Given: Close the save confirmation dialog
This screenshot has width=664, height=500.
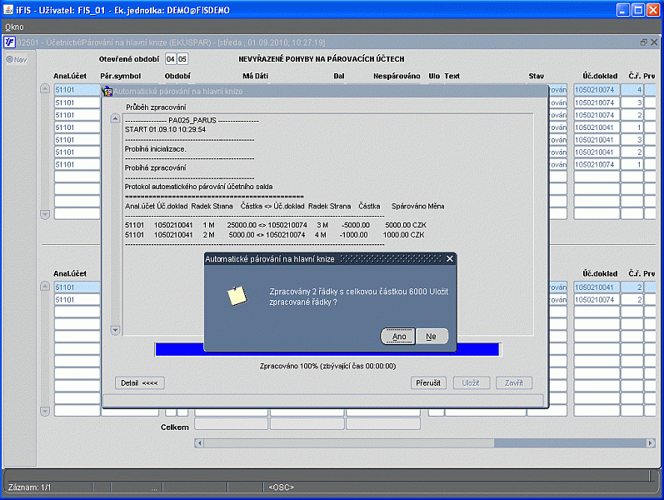Looking at the screenshot, I should pos(450,258).
